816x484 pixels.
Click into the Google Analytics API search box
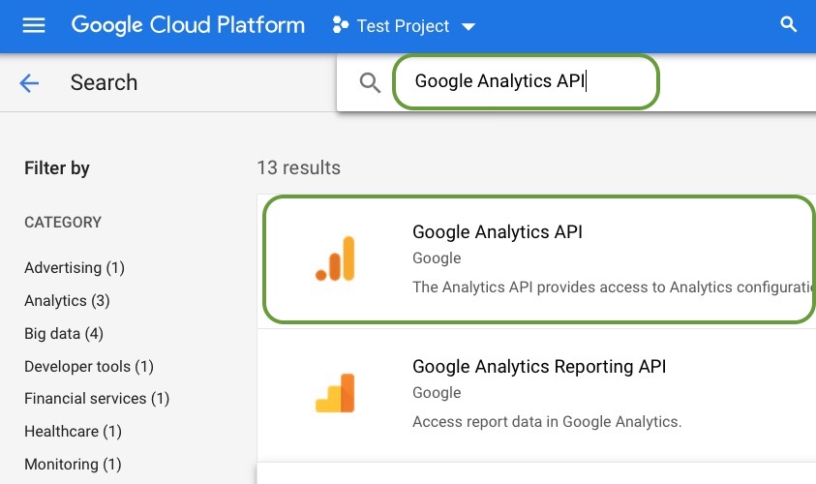click(x=523, y=81)
